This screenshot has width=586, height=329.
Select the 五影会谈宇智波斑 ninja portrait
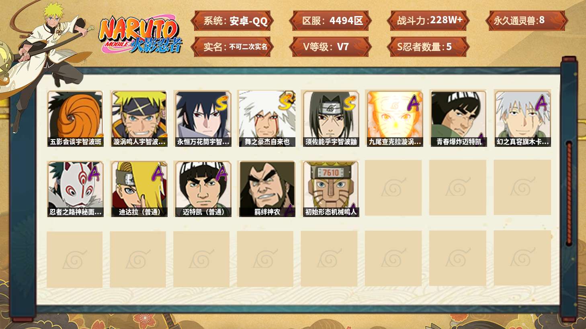click(x=75, y=118)
